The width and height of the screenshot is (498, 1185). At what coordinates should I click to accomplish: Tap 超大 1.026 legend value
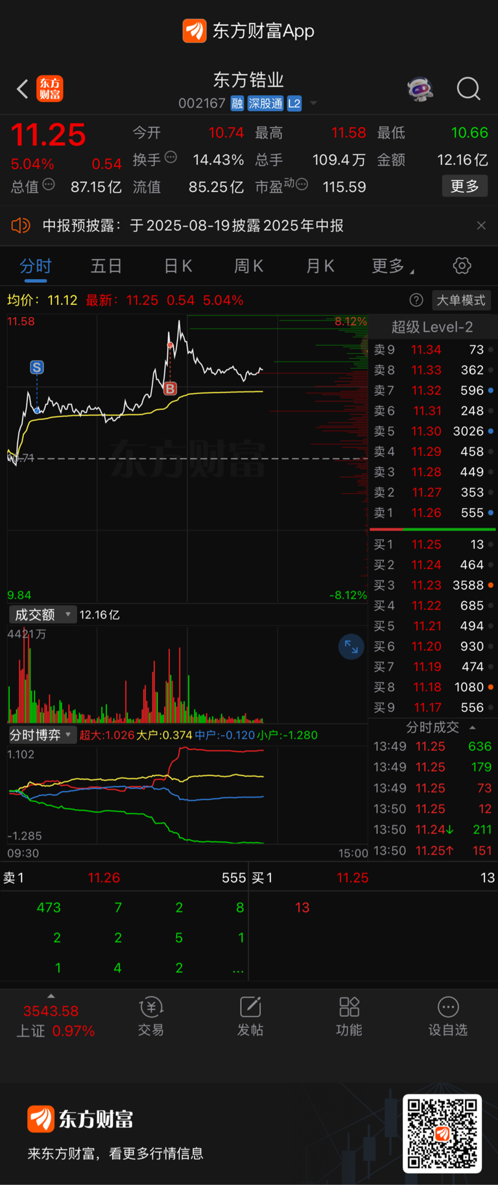(107, 735)
